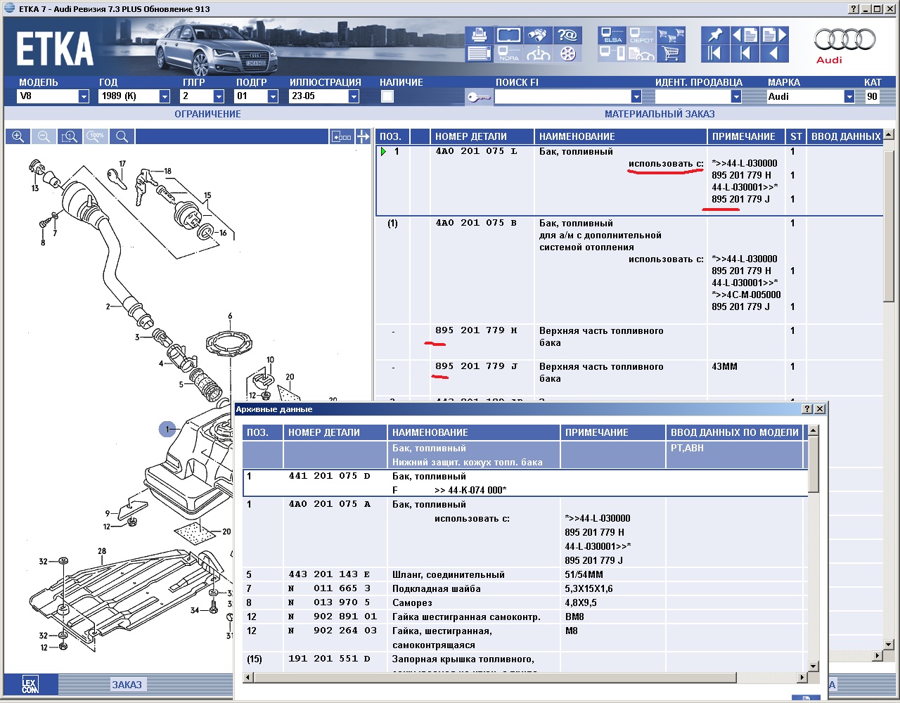Zoom in on the parts illustration
This screenshot has height=703, width=900.
18,136
